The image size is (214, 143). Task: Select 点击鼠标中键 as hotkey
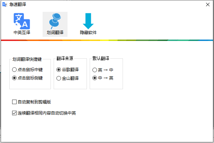(14, 70)
